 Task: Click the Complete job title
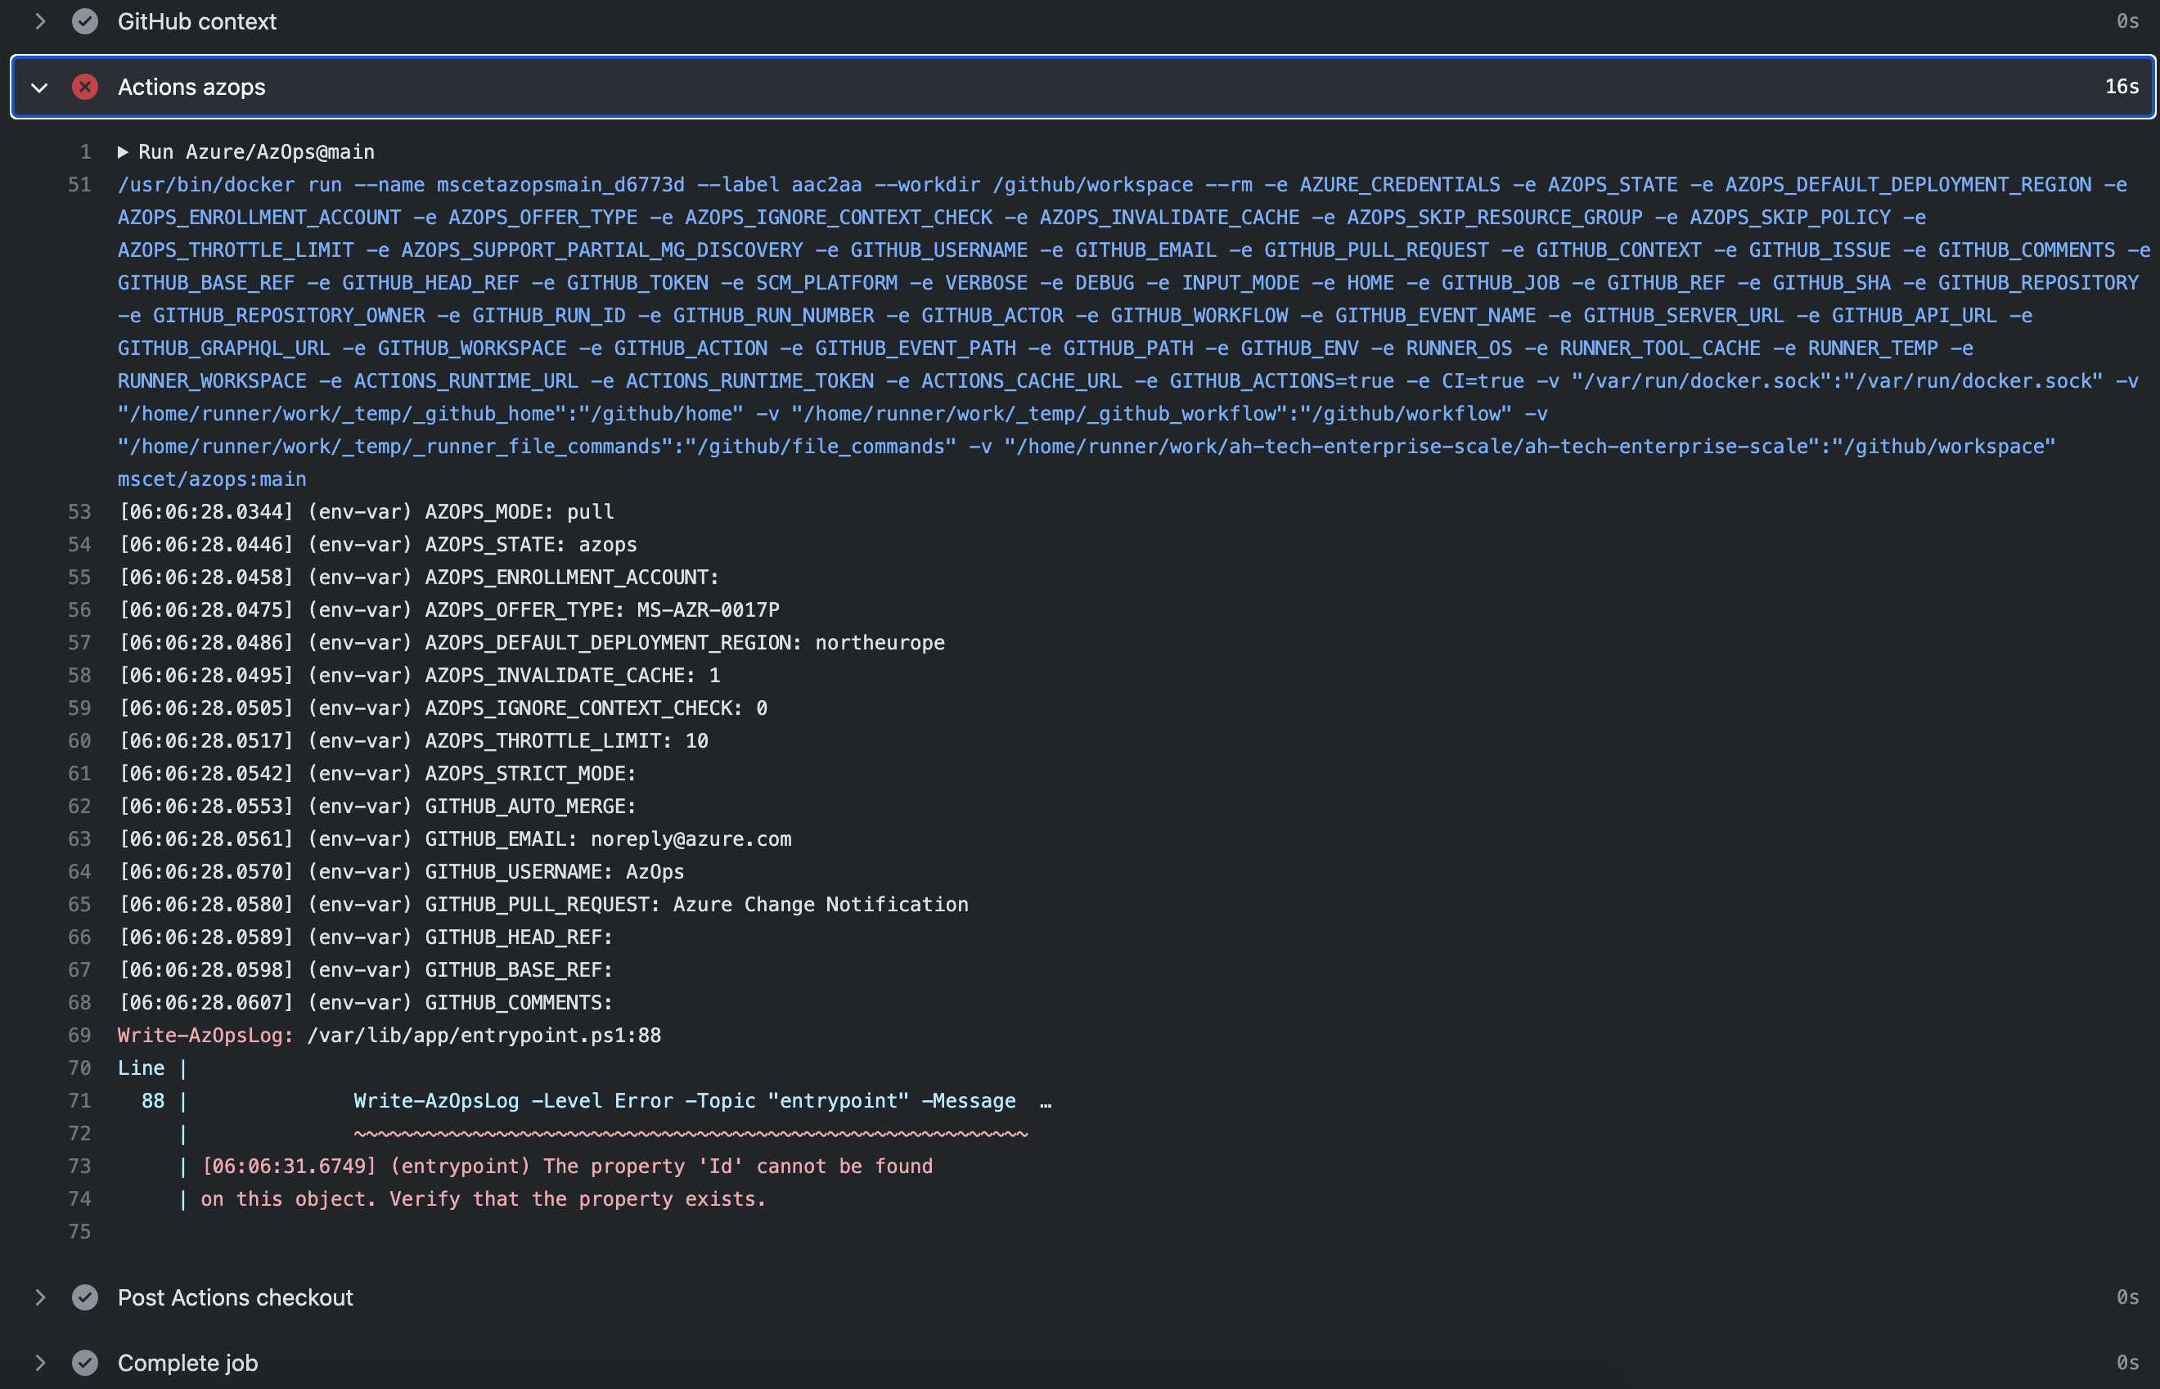pos(187,1362)
